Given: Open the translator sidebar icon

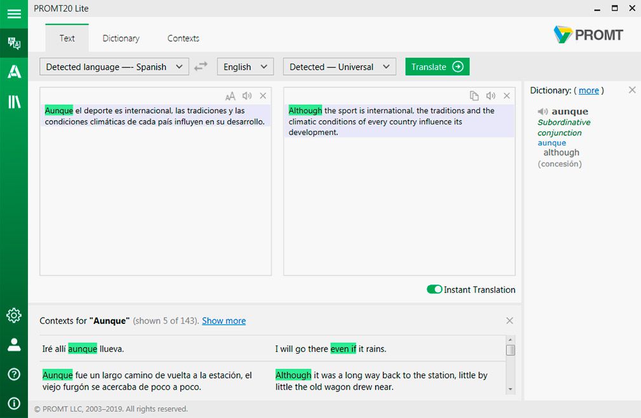Looking at the screenshot, I should [14, 43].
